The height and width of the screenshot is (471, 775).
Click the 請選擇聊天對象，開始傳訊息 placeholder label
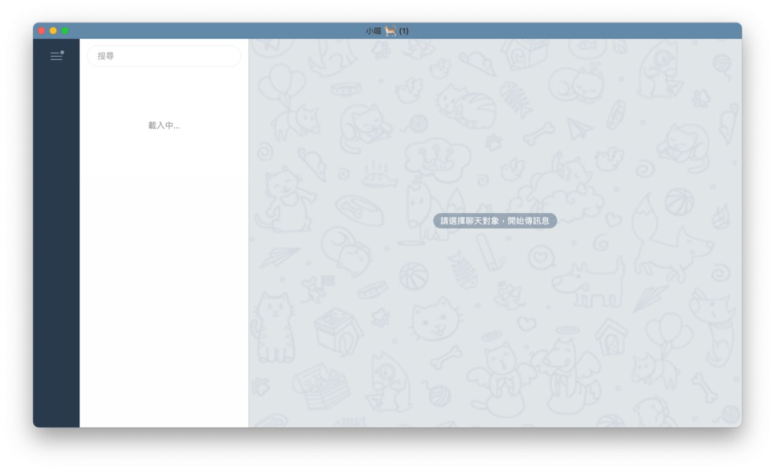495,221
